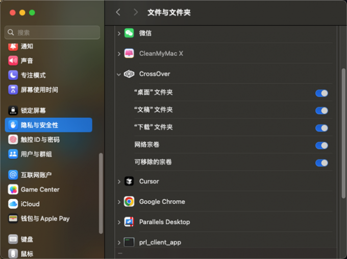Expand the Cursor permissions row
The image size is (347, 259).
coord(119,182)
